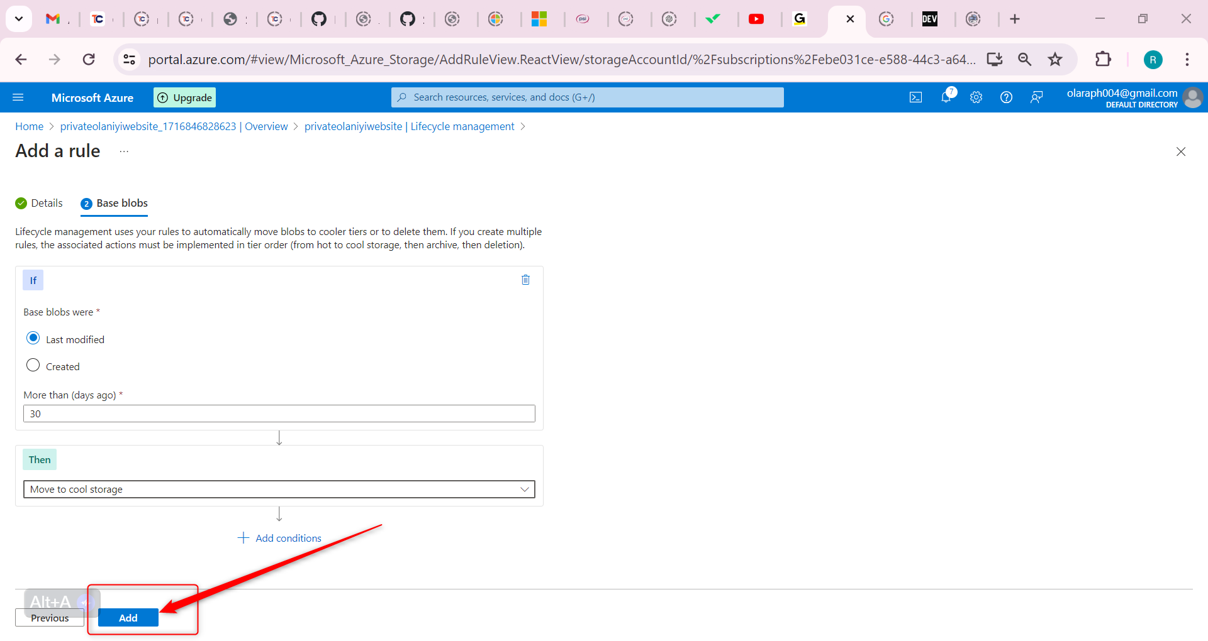Switch to the Gmail browser tab
This screenshot has width=1208, height=641.
click(53, 19)
